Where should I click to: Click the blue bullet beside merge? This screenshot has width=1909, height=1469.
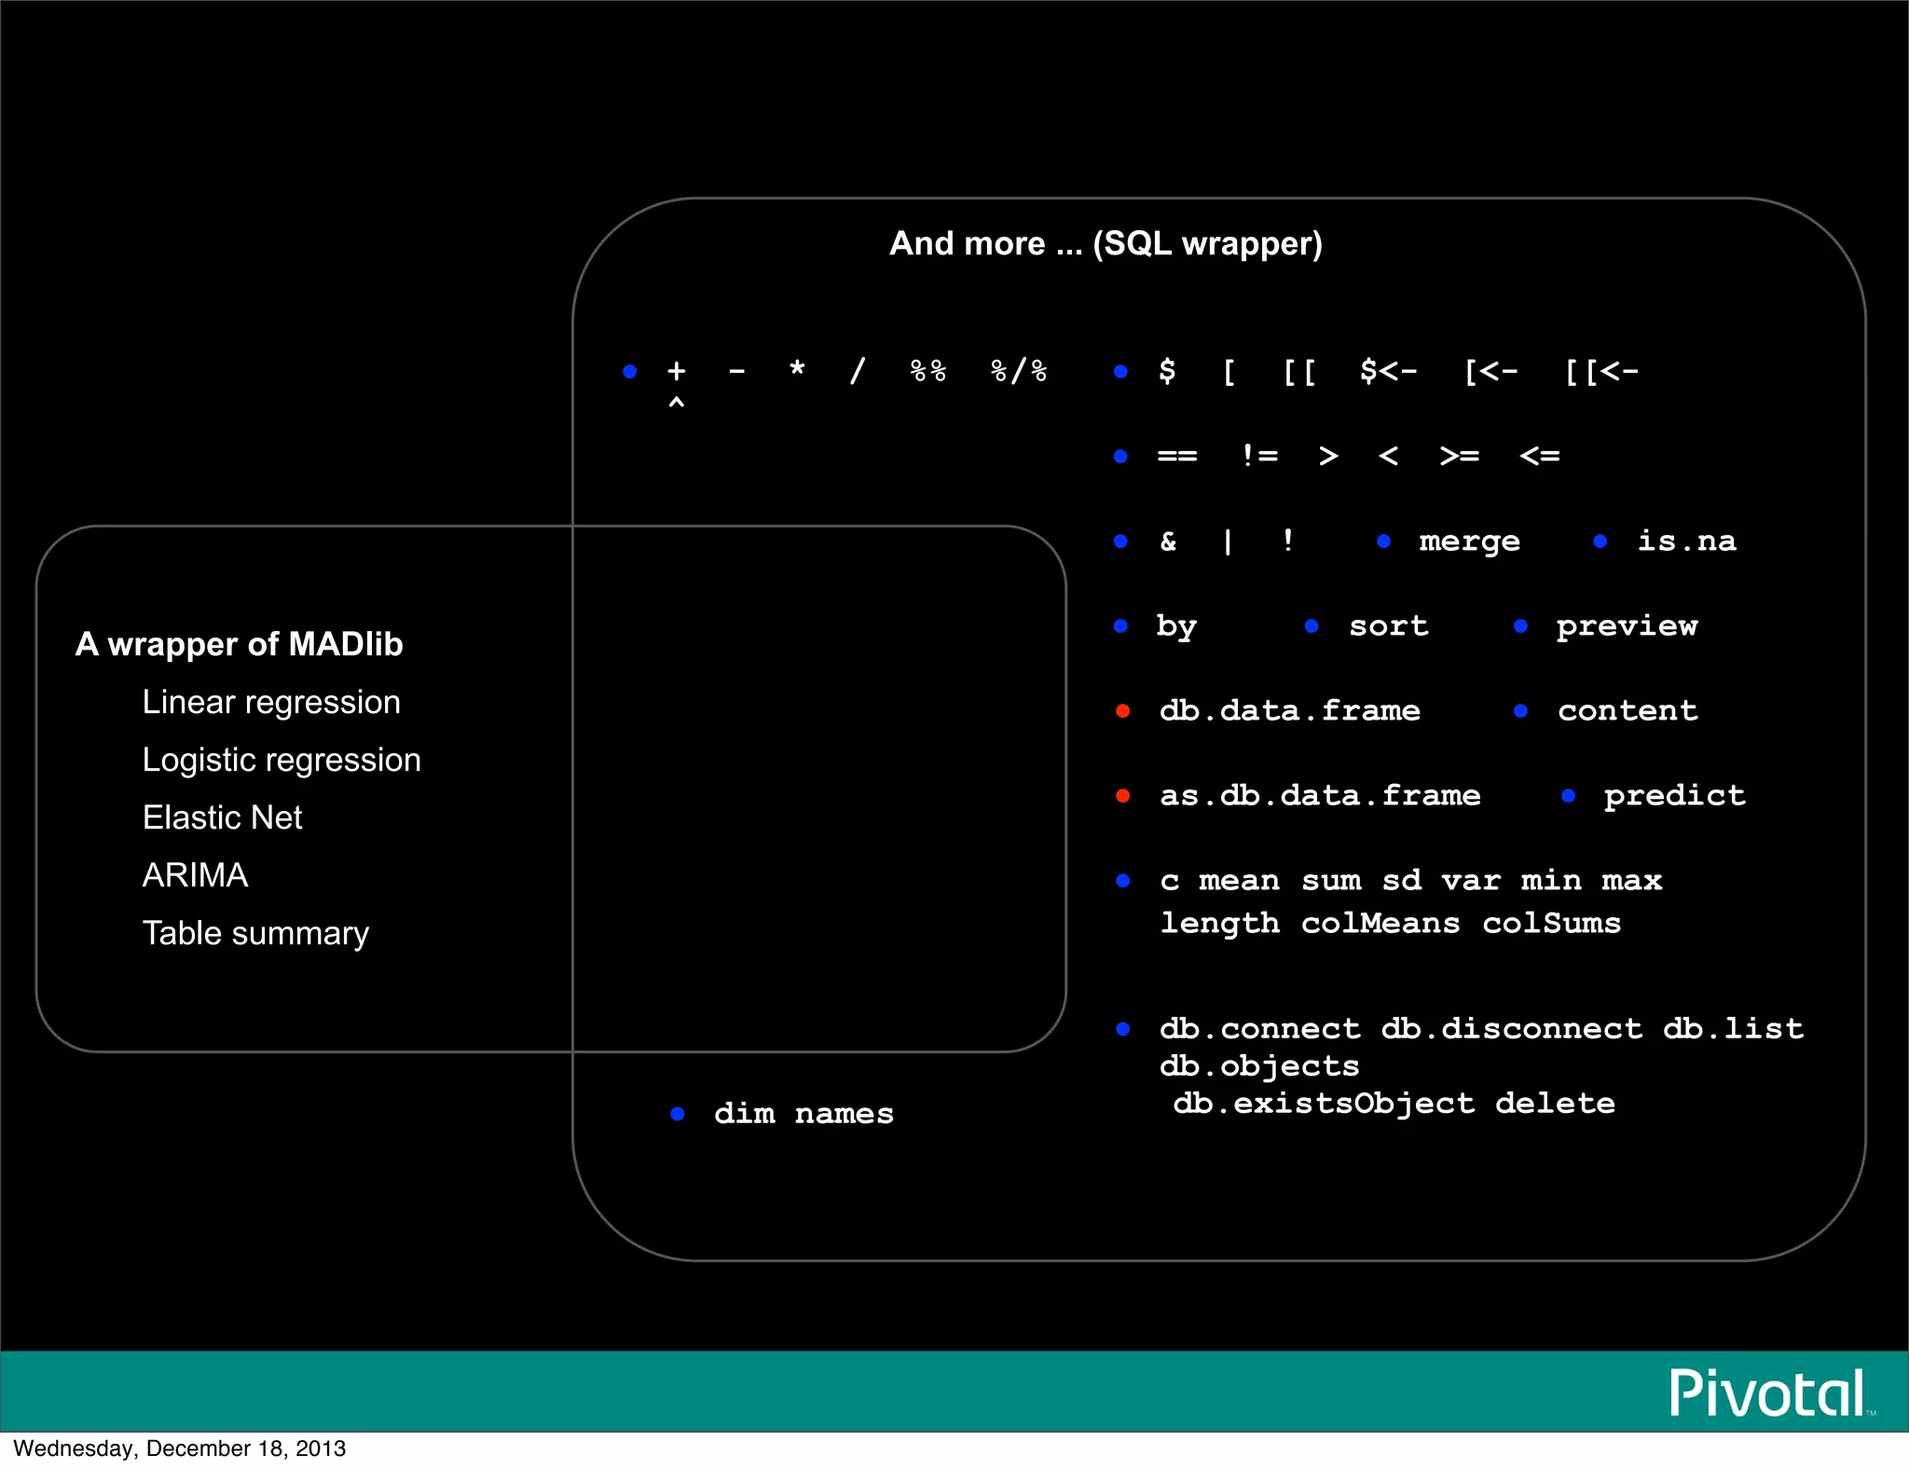(1383, 542)
